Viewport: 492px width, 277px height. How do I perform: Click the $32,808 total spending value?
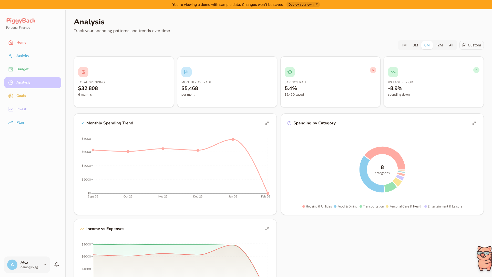(x=88, y=88)
